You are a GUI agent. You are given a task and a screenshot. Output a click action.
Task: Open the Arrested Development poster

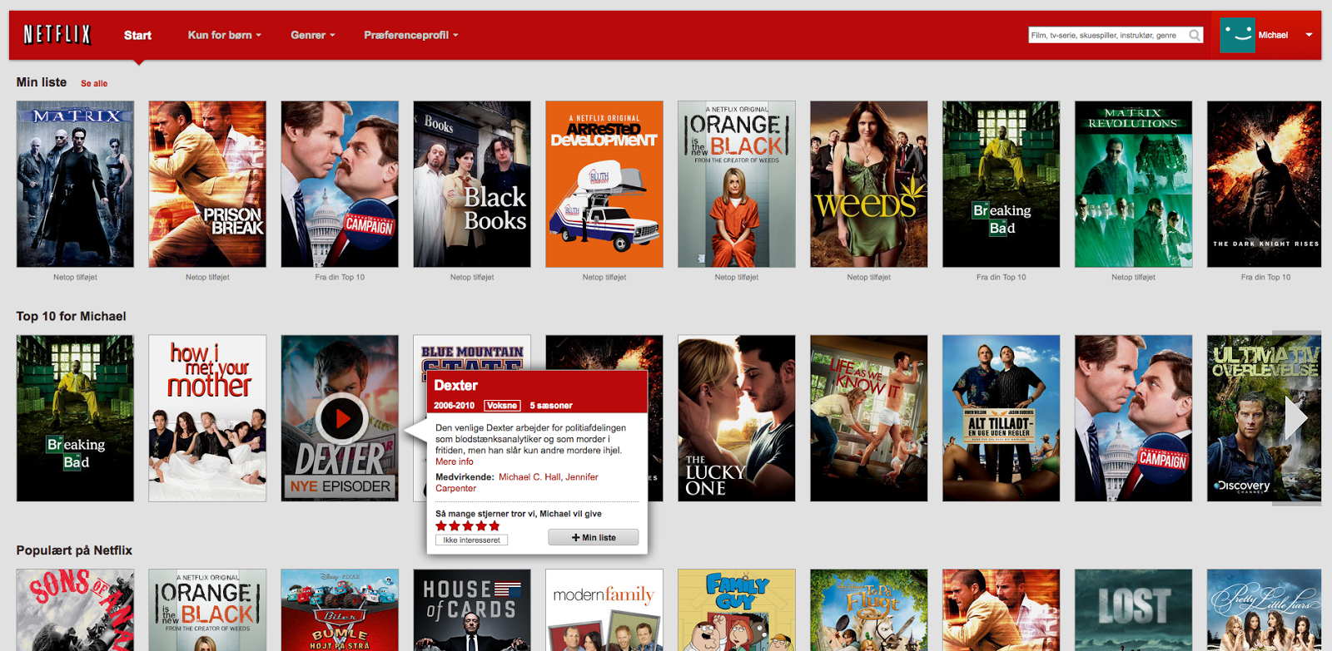[x=604, y=184]
